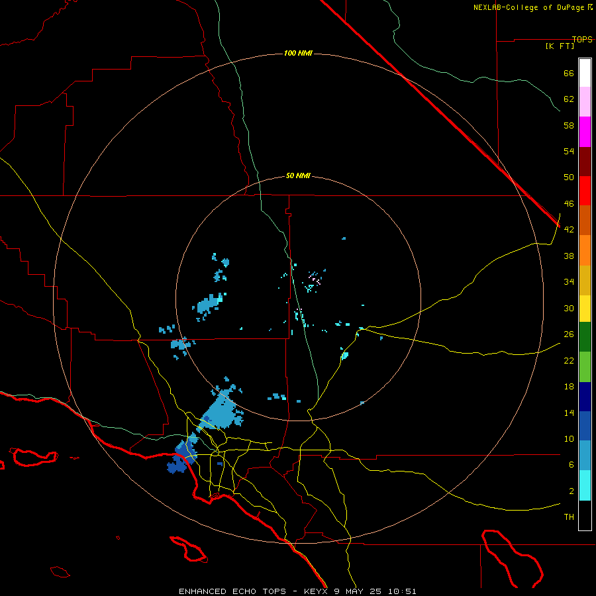The width and height of the screenshot is (596, 596).
Task: Click the 14 value on the scale
Action: pyautogui.click(x=569, y=413)
